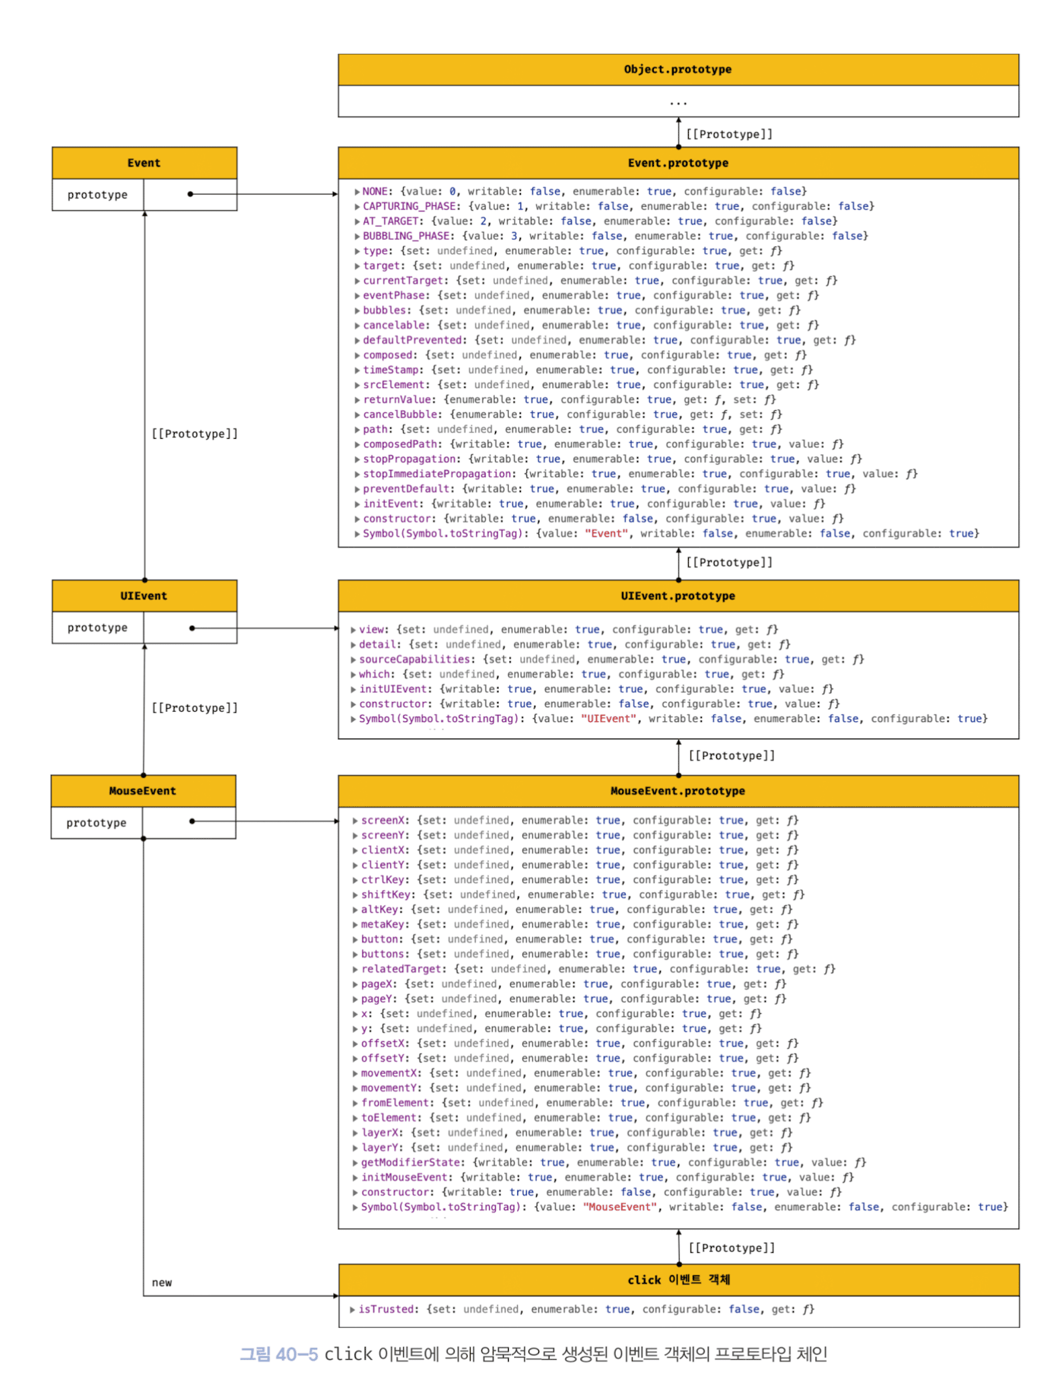Screen dimensions: 1063x1398
Task: Select the UIEvent constructor title box
Action: [144, 596]
